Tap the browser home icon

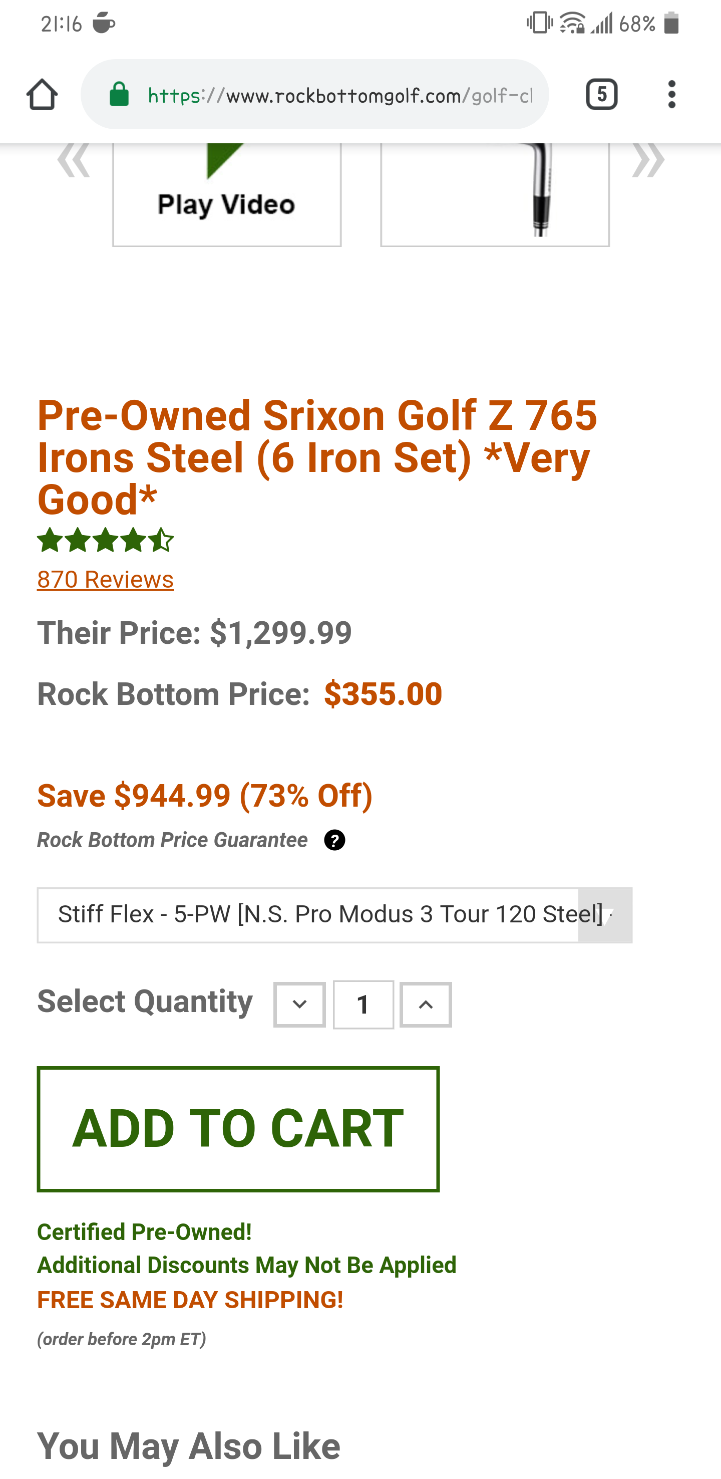point(42,94)
